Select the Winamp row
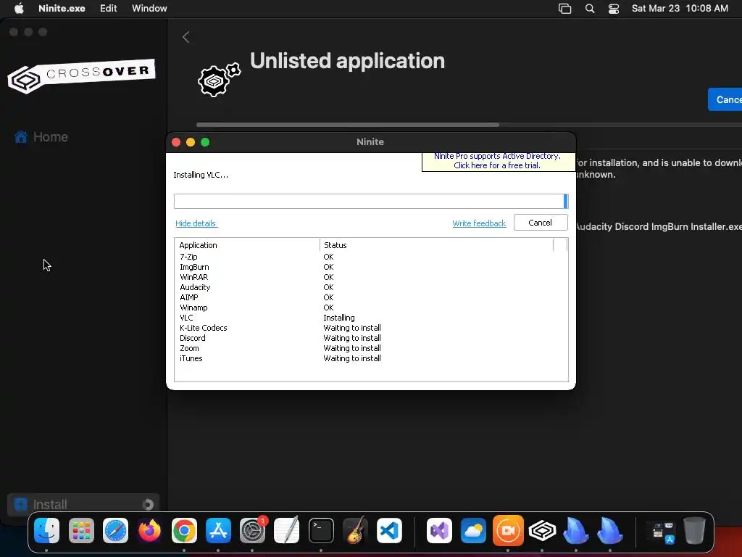This screenshot has height=557, width=742. pyautogui.click(x=371, y=308)
